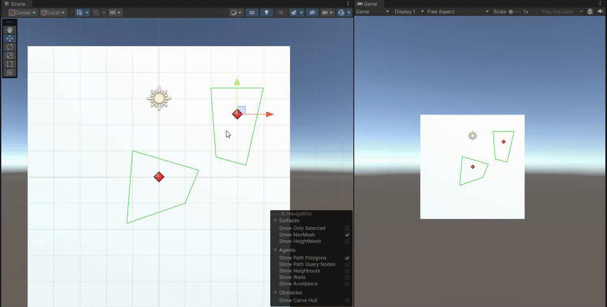607x307 pixels.
Task: Collapse the Surfaces section
Action: (276, 221)
